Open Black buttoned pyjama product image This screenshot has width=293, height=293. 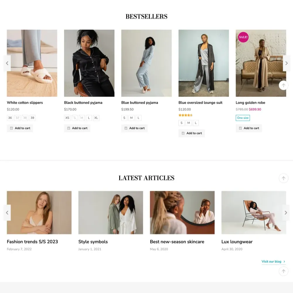coord(89,63)
